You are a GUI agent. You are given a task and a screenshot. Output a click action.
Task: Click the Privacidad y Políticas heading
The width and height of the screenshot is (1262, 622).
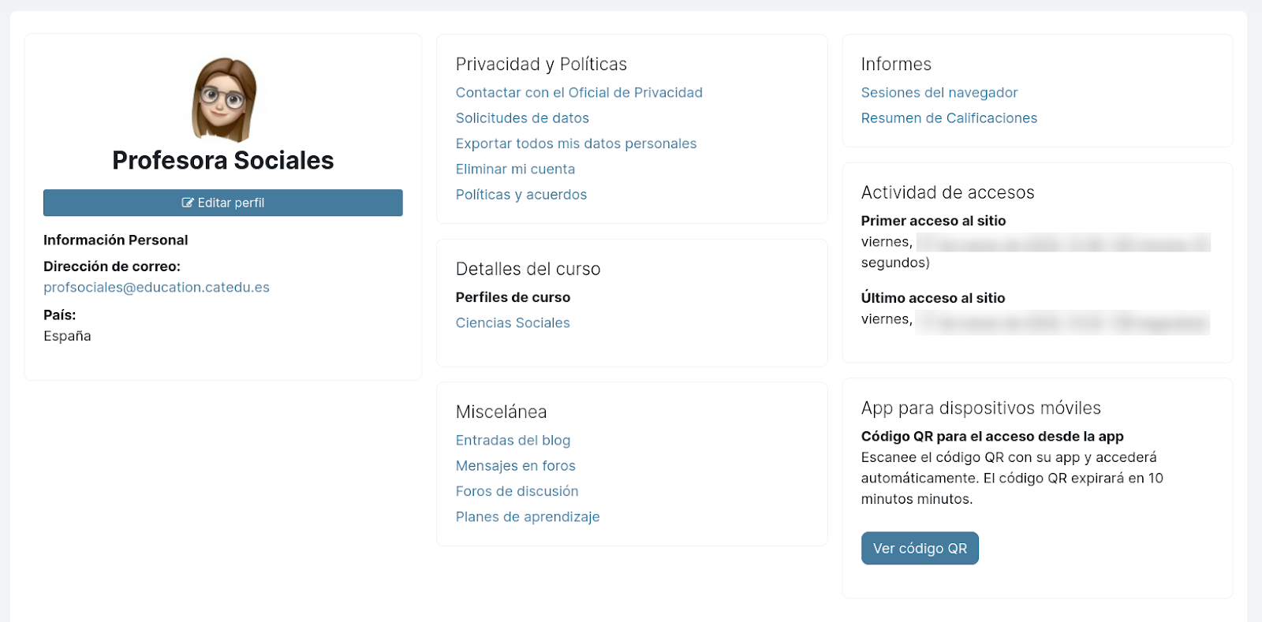point(541,65)
